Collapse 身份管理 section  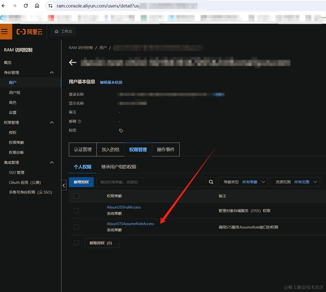tap(52, 72)
